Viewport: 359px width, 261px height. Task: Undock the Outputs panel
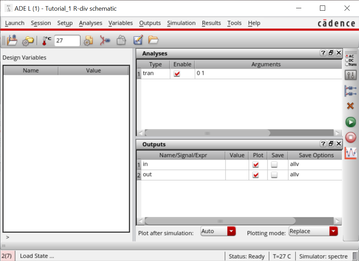331,144
